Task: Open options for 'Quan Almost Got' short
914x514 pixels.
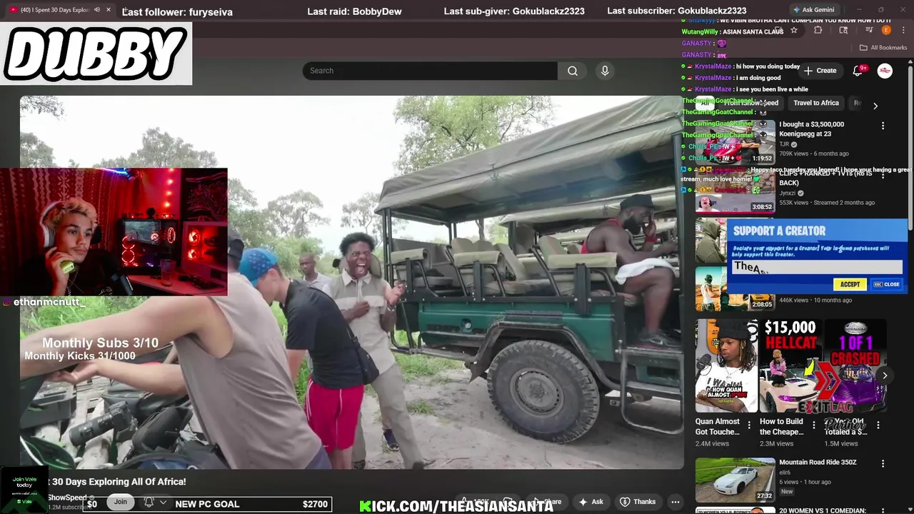Action: pyautogui.click(x=749, y=425)
